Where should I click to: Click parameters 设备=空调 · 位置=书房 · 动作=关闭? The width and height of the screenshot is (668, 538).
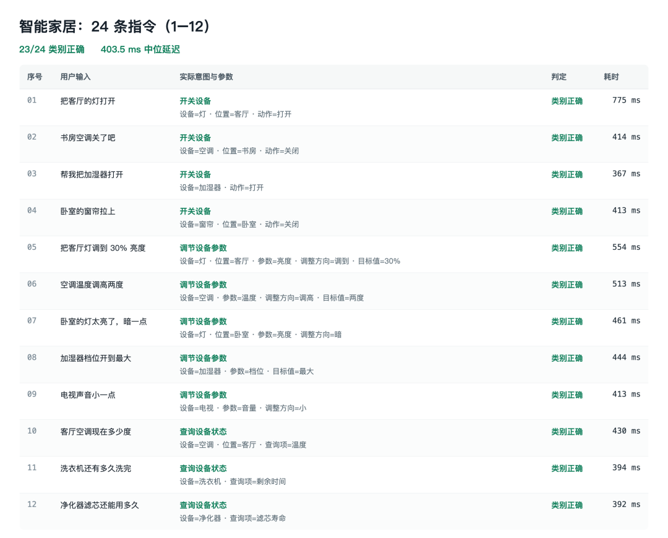239,151
